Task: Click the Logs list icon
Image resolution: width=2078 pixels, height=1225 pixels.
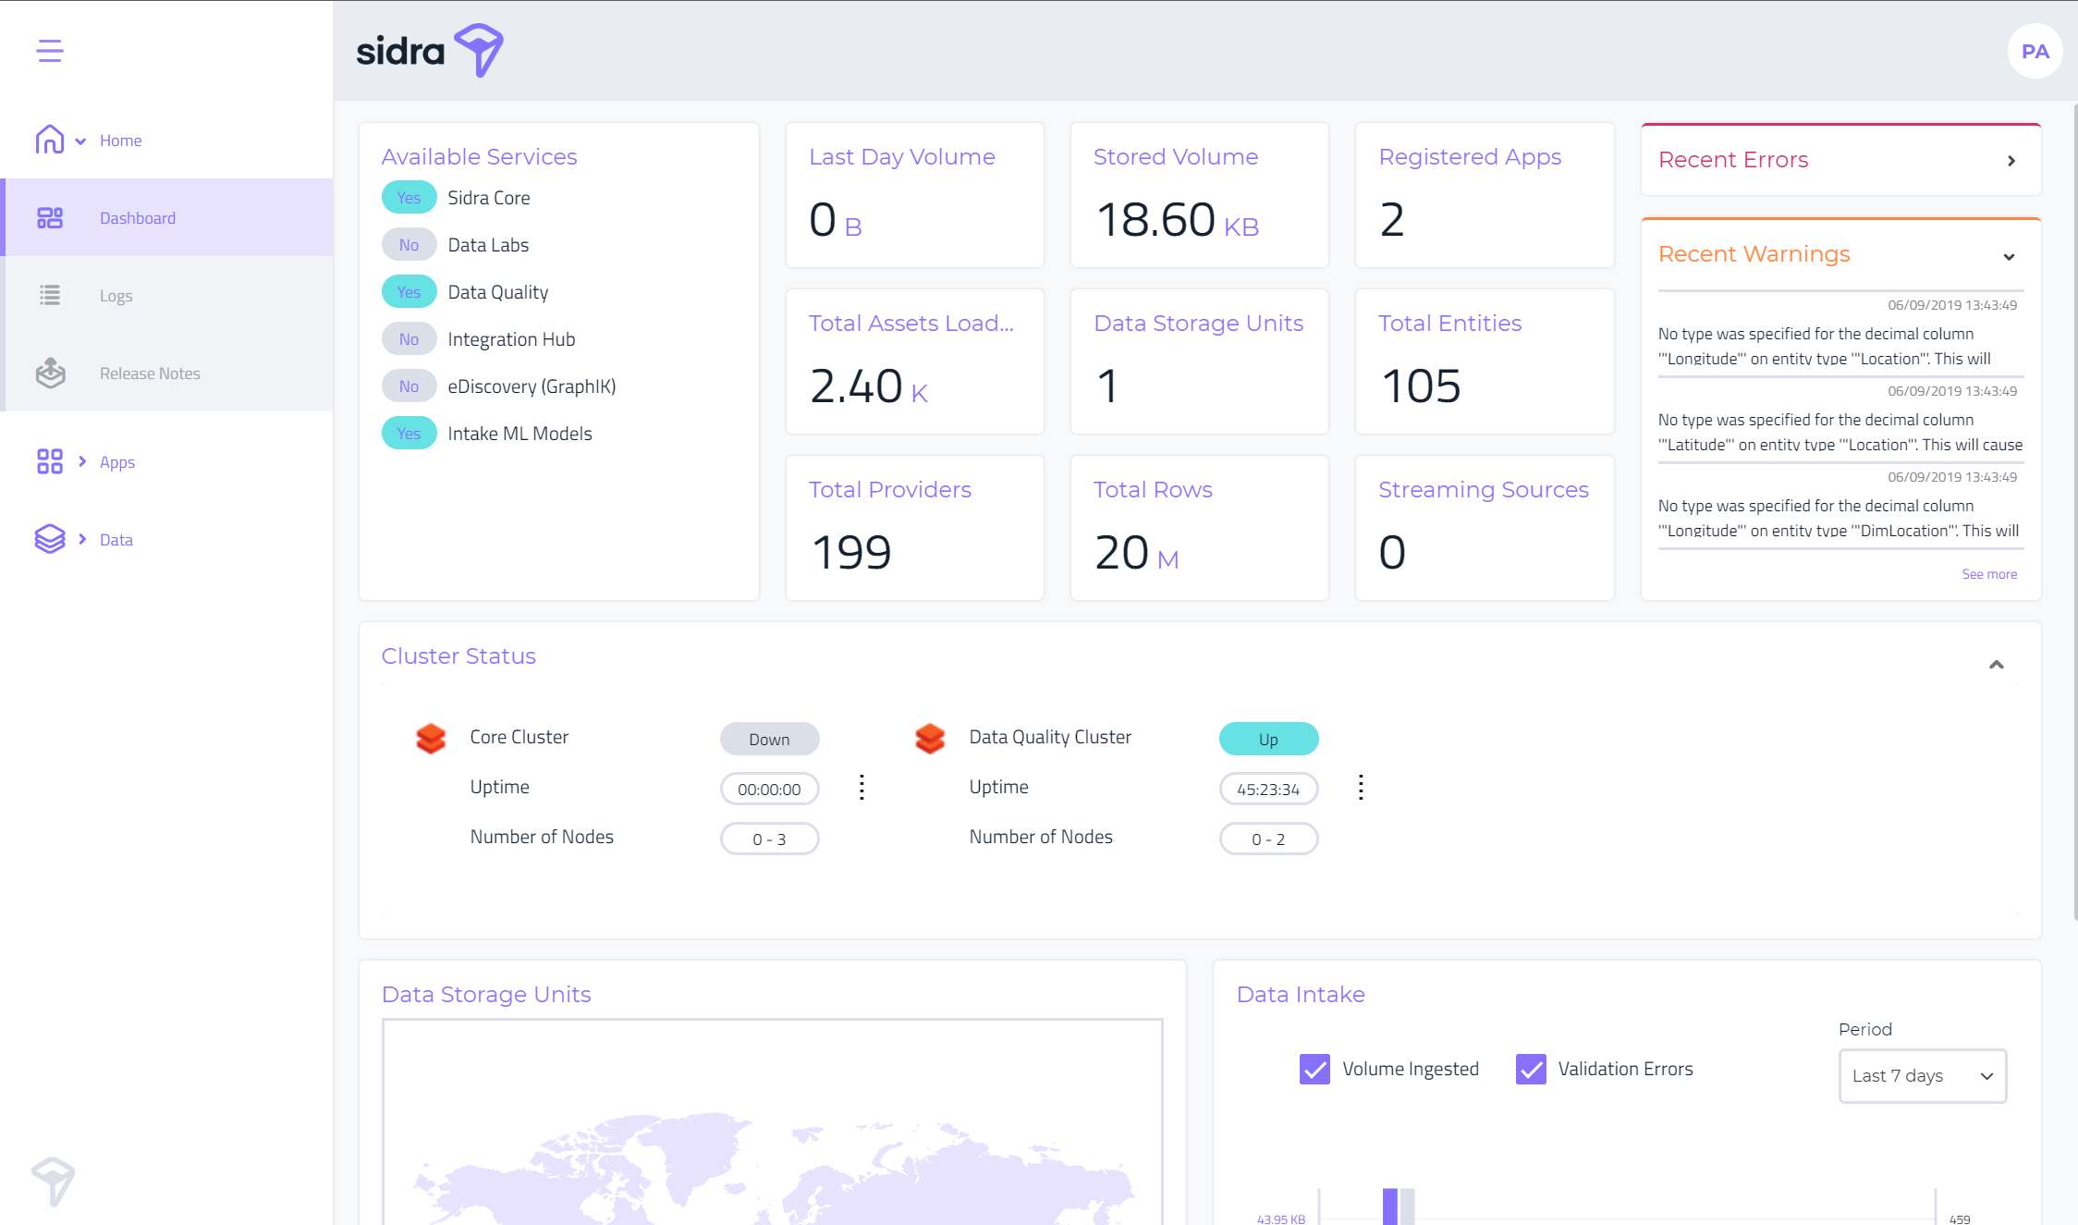Action: click(x=50, y=295)
